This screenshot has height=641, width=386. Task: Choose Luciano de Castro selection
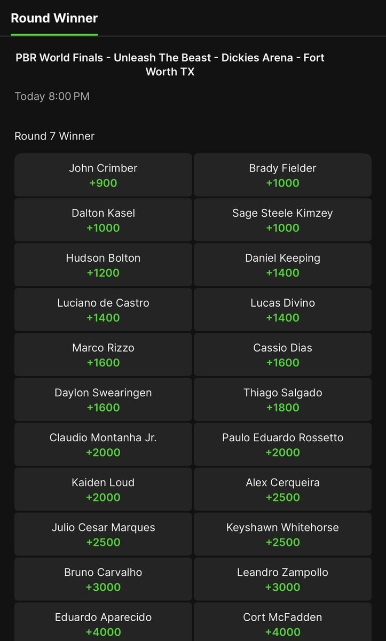pyautogui.click(x=103, y=310)
